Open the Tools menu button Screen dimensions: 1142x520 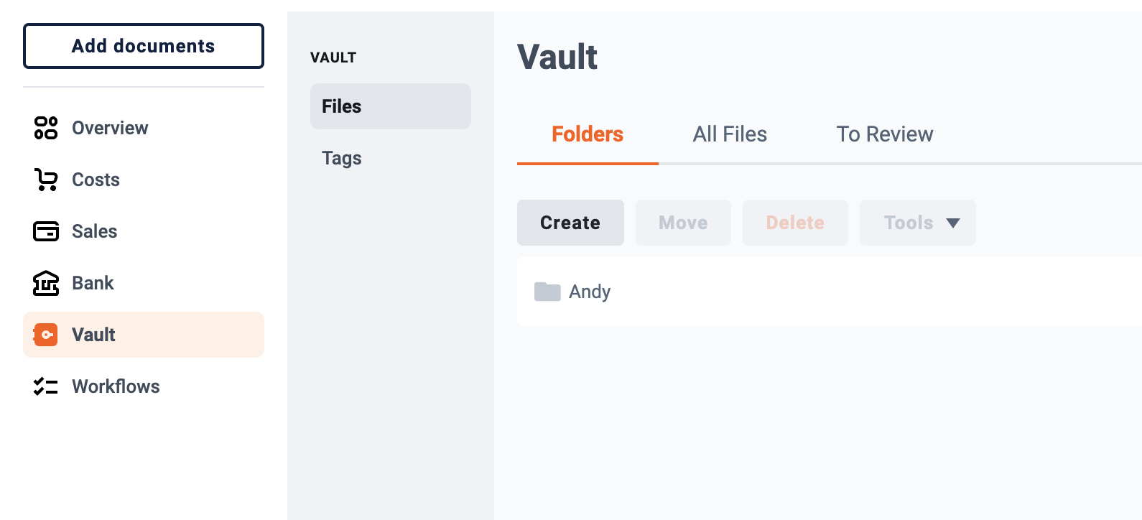pyautogui.click(x=918, y=223)
